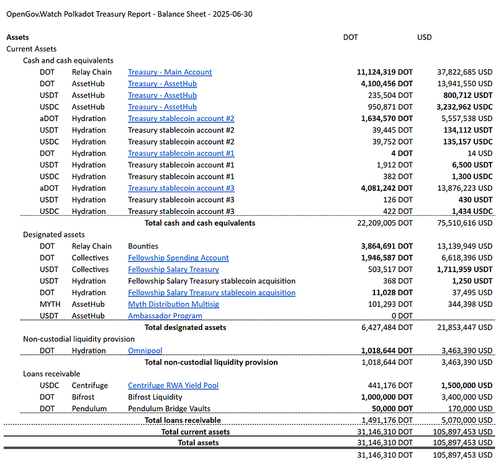Select the Pendulum Bridge Vaults label
This screenshot has width=496, height=465.
coord(169,409)
